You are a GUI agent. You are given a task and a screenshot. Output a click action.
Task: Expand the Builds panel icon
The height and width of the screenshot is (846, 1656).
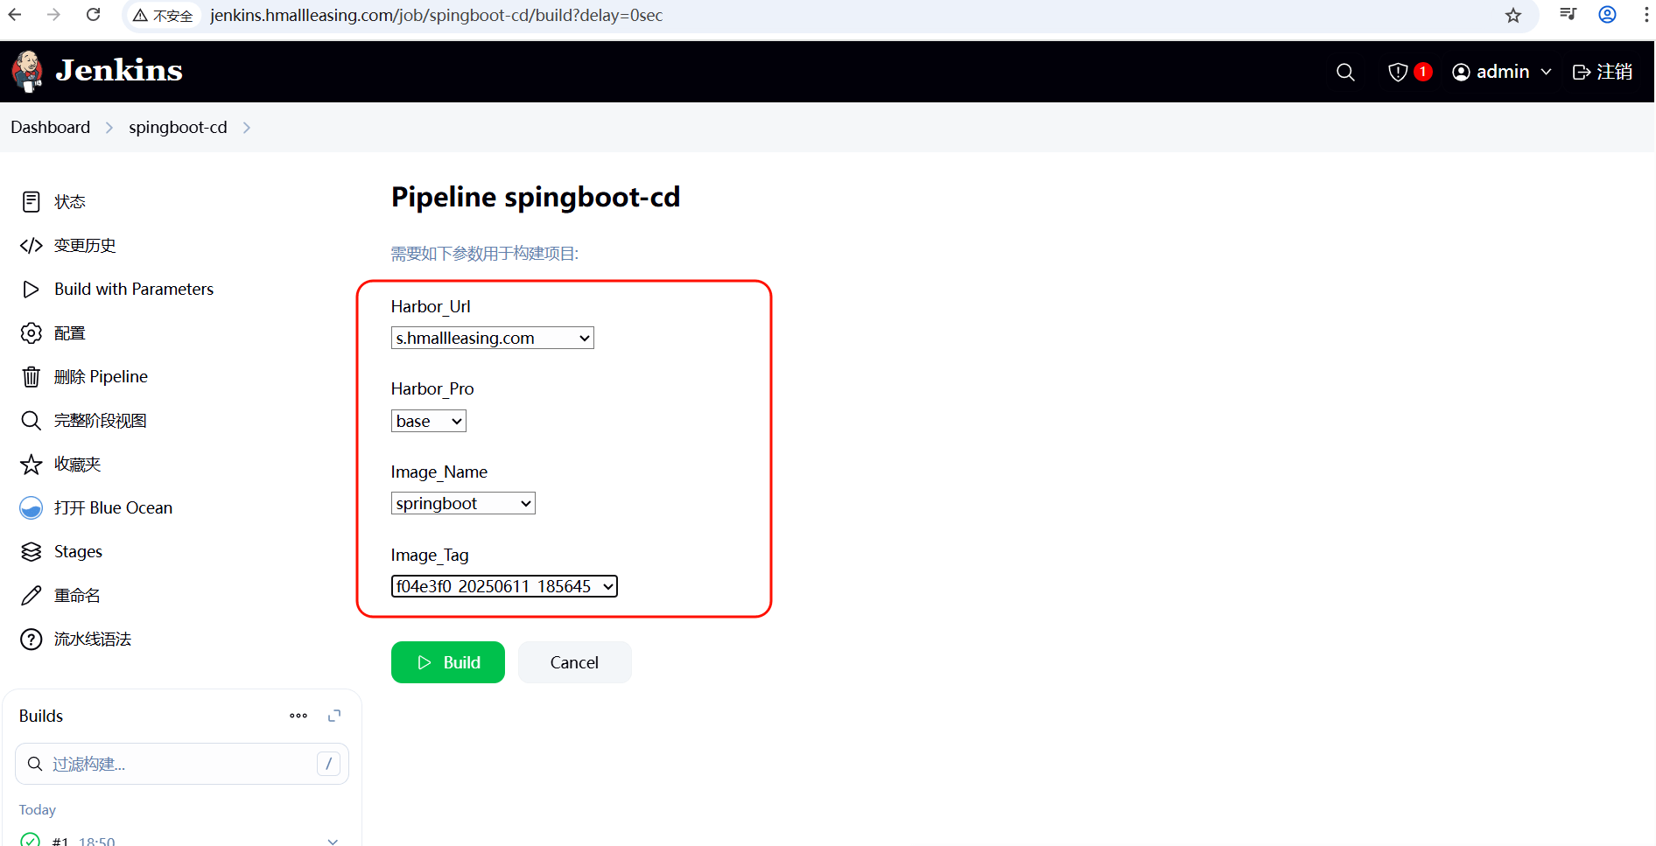click(x=334, y=716)
